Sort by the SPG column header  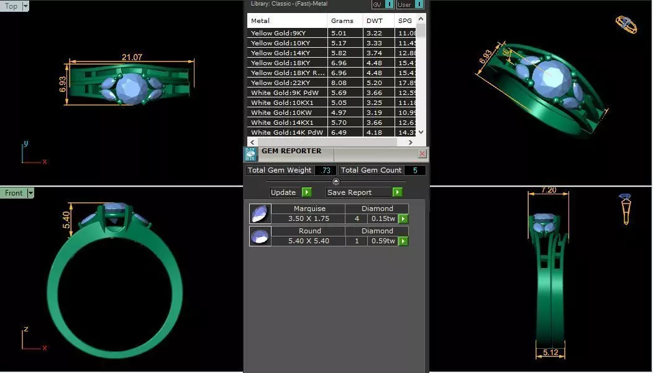tap(406, 21)
